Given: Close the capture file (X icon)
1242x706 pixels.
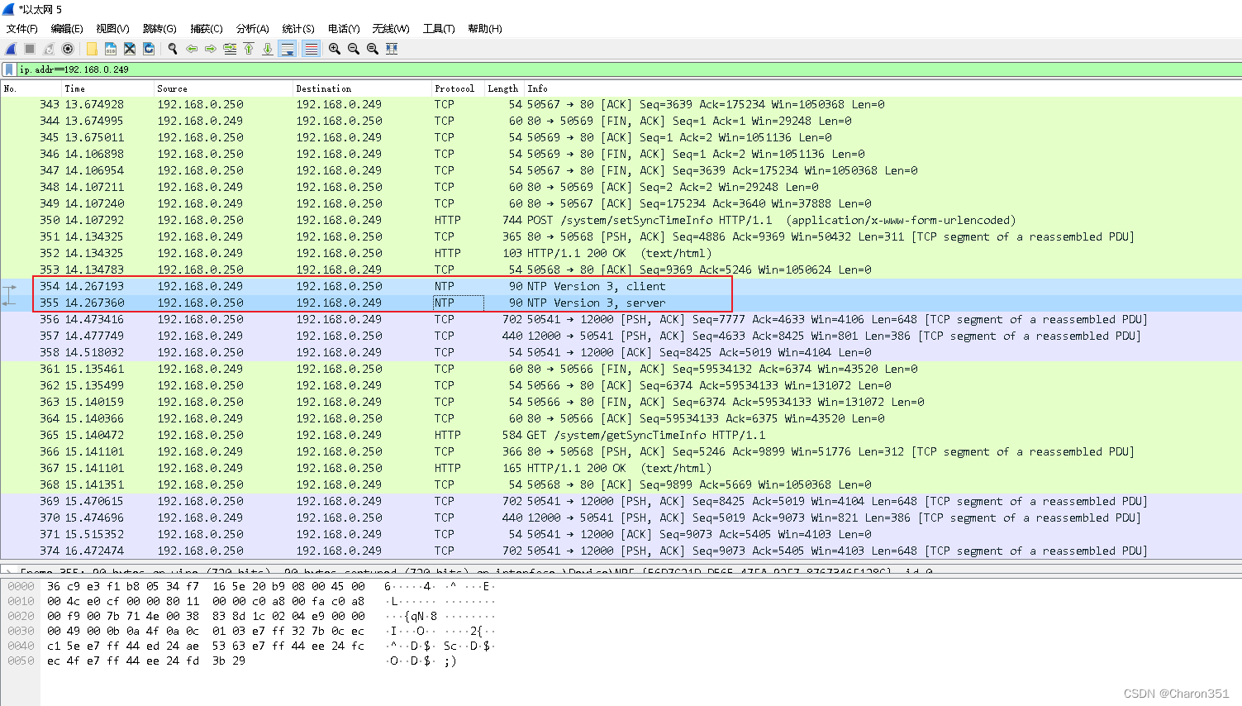Looking at the screenshot, I should pyautogui.click(x=130, y=49).
